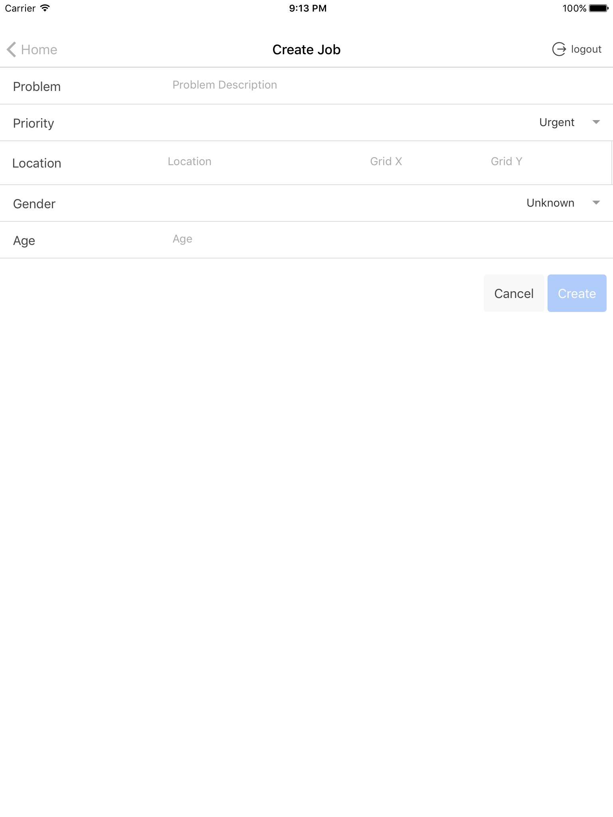Tap the battery icon in status bar

(x=598, y=8)
